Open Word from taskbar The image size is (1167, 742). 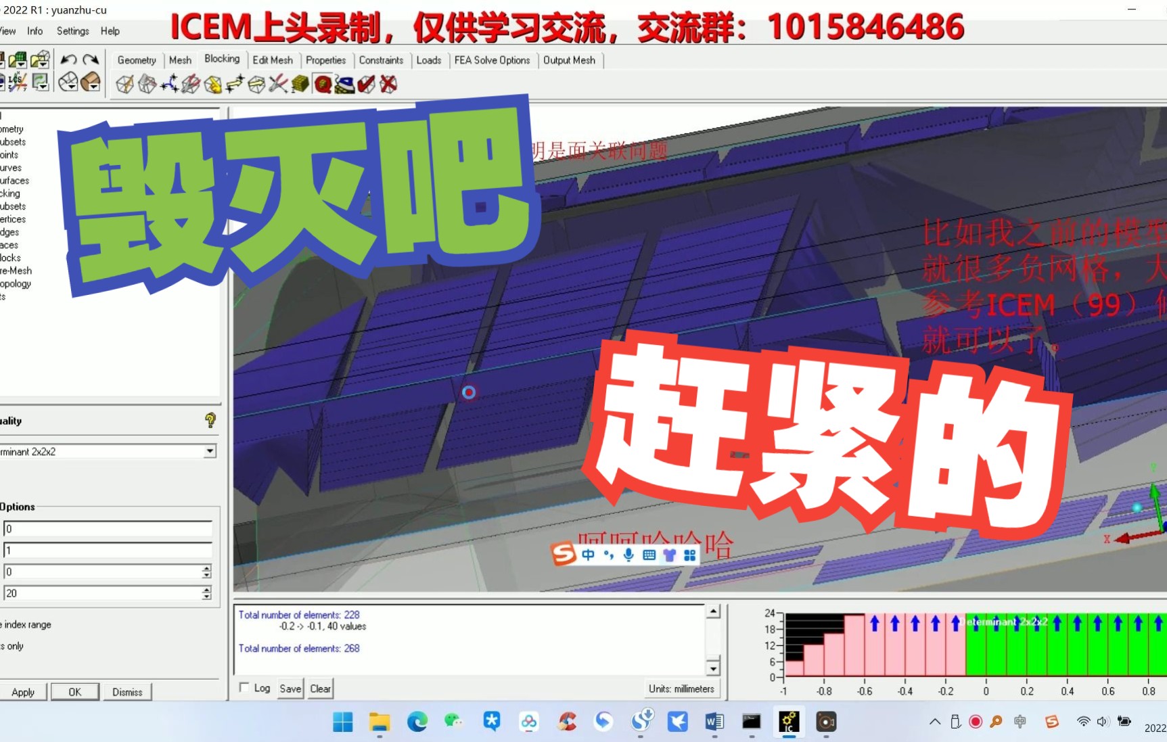point(714,722)
